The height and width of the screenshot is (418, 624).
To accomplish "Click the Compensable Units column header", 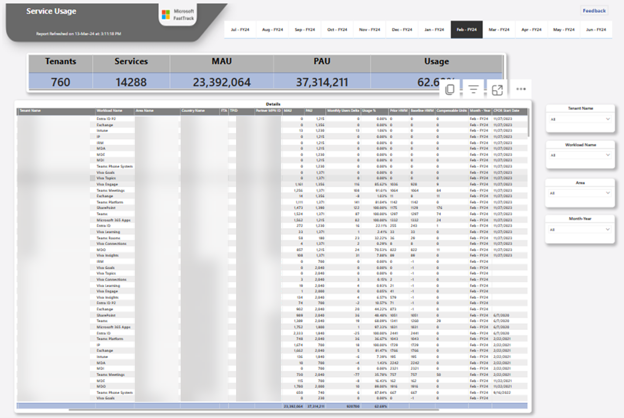I will click(452, 111).
